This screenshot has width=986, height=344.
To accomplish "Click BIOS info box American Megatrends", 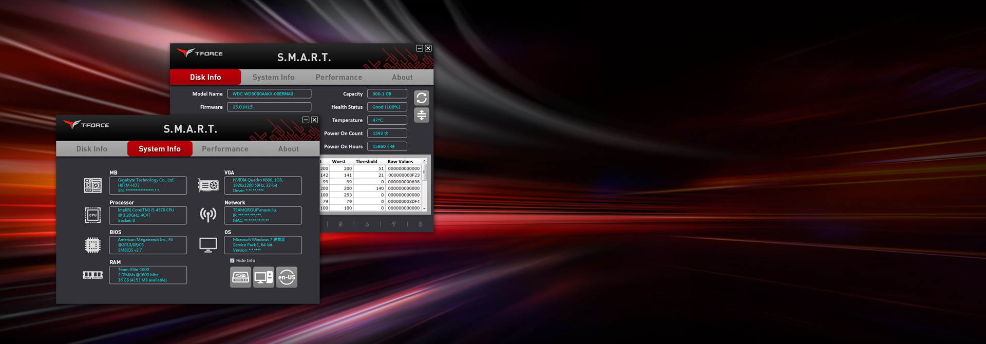I will [148, 245].
